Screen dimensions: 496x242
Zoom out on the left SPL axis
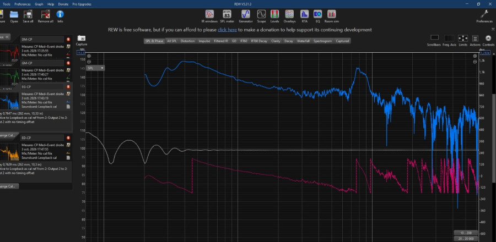[89, 62]
